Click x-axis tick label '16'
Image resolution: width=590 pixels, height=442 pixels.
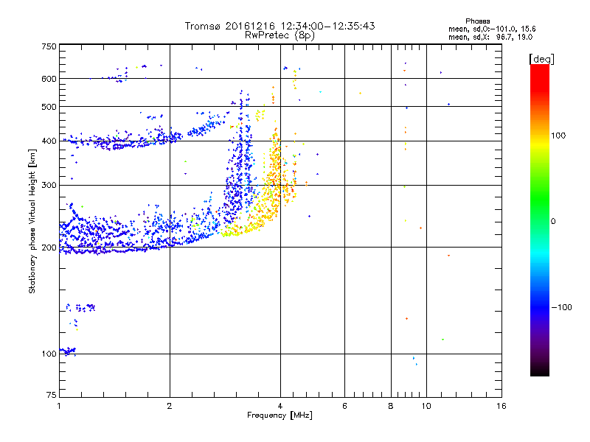[502, 406]
